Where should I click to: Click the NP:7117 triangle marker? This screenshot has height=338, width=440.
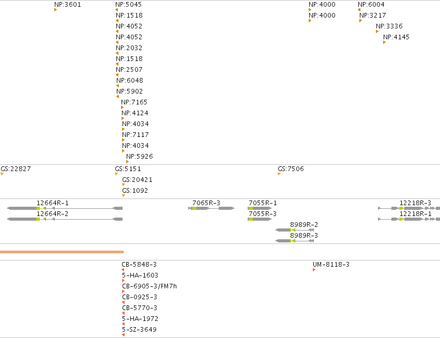(x=123, y=140)
